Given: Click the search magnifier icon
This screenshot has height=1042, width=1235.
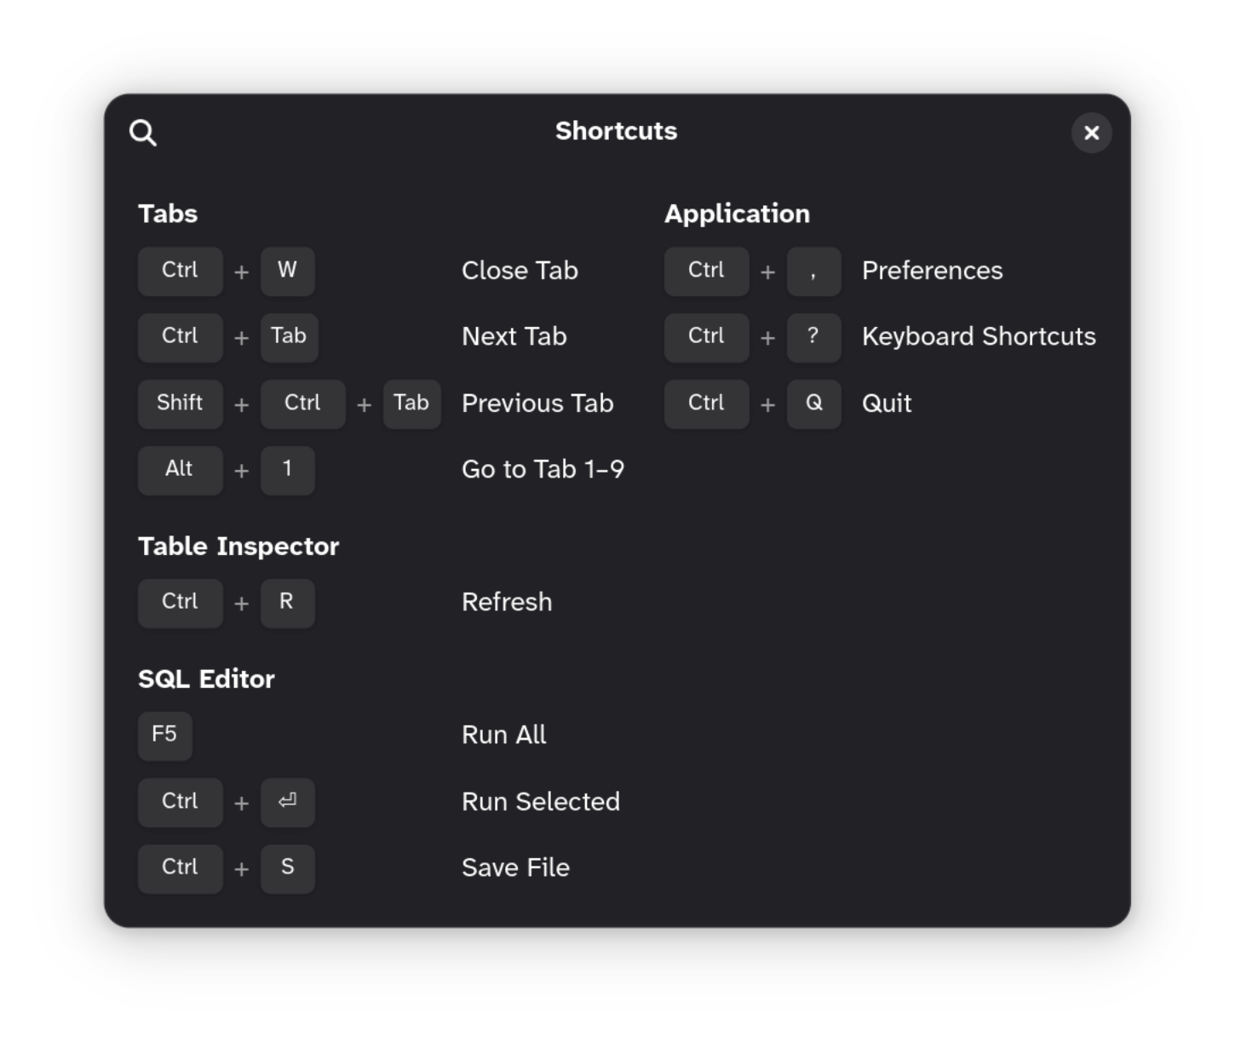Looking at the screenshot, I should pyautogui.click(x=142, y=132).
